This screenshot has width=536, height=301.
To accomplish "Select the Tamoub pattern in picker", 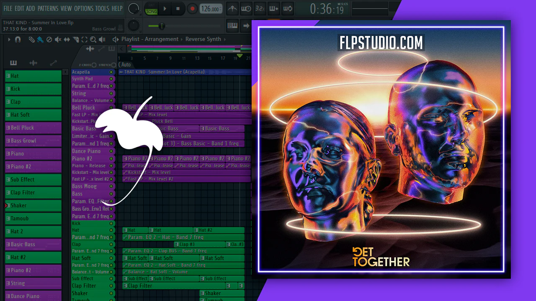I will click(33, 219).
